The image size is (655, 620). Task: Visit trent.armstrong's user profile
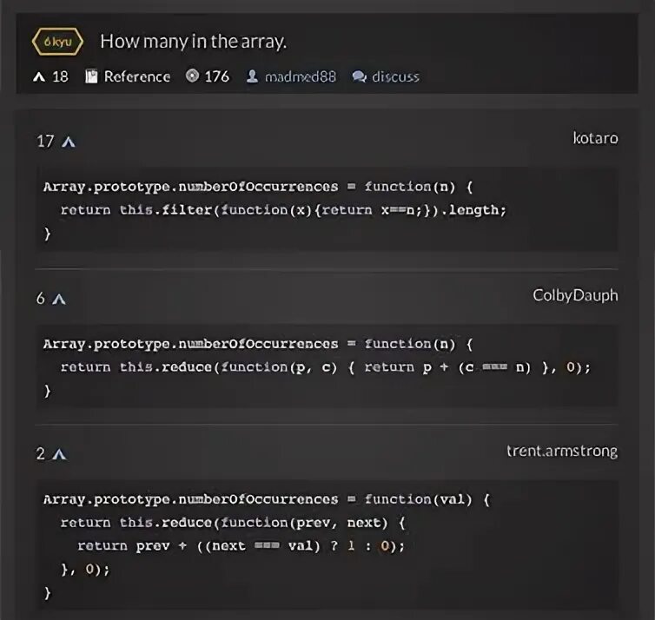(x=562, y=451)
